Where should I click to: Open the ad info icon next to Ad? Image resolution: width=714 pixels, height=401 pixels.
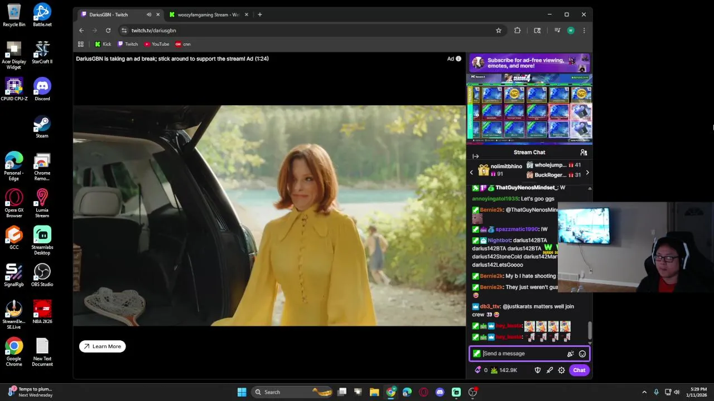(x=459, y=58)
